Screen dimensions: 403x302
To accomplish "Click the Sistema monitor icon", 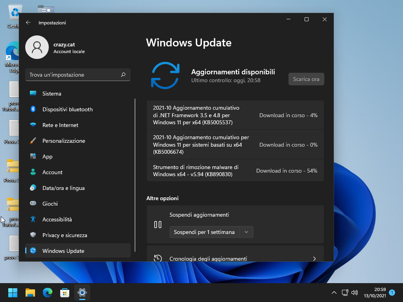I will (33, 94).
